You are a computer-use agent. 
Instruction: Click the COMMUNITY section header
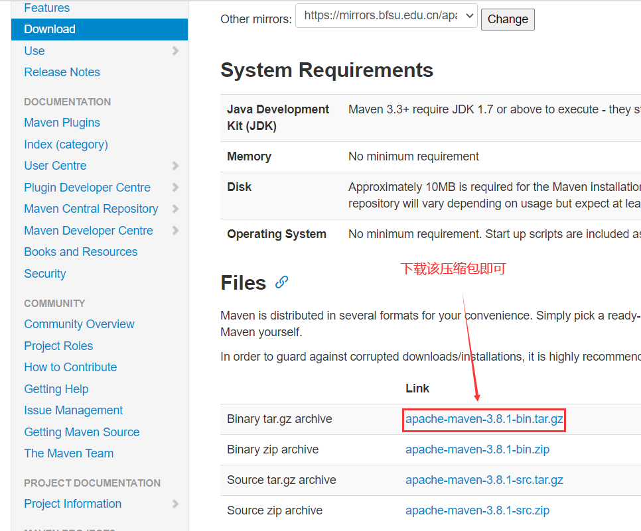55,304
